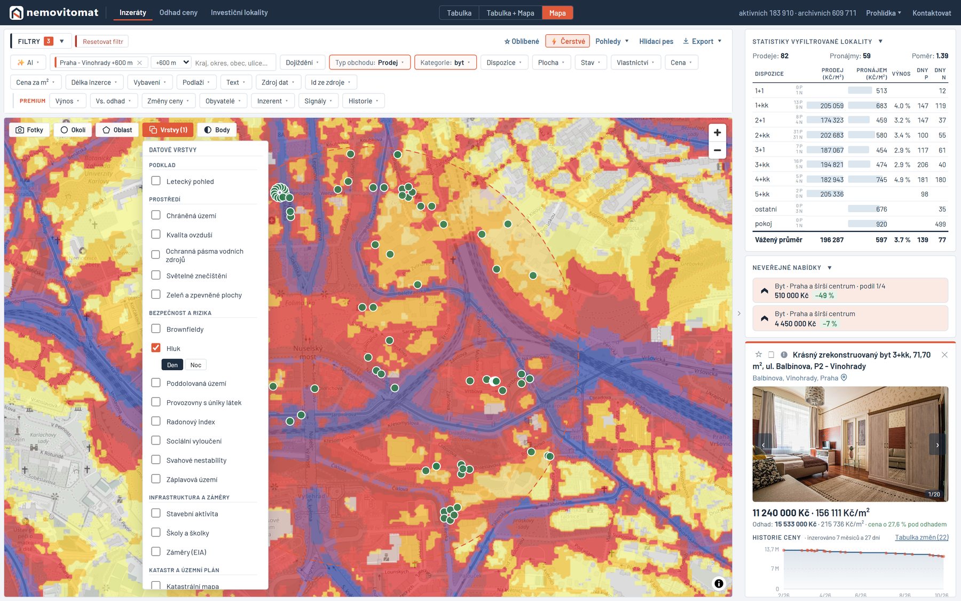Open the Tabulka změn (22) link
The height and width of the screenshot is (601, 961).
point(921,537)
